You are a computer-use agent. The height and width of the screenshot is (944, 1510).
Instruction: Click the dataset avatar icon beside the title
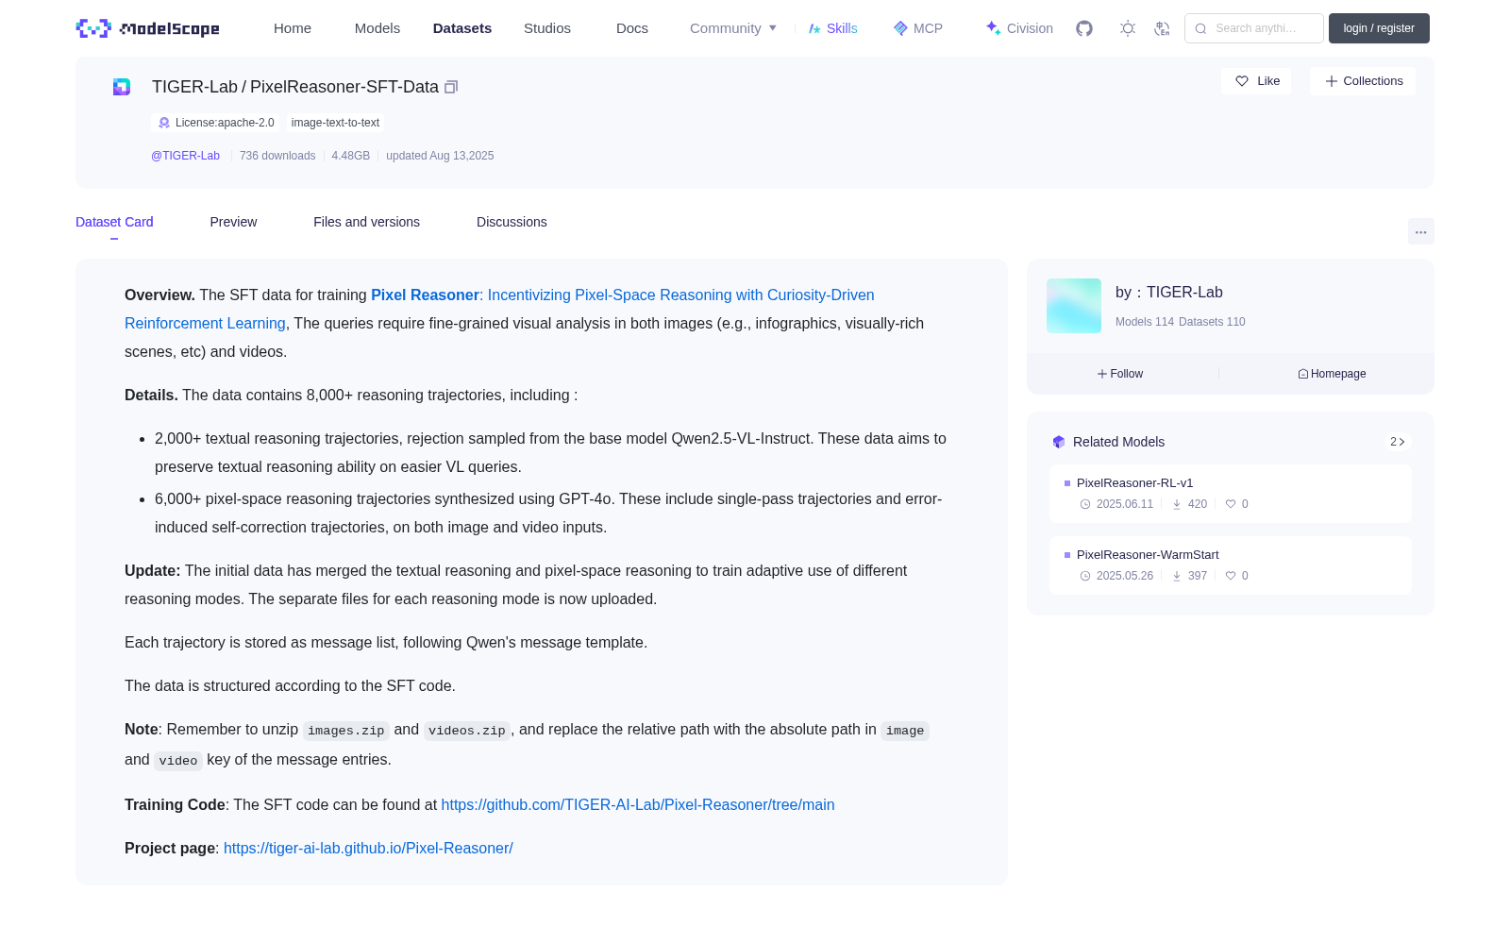pyautogui.click(x=122, y=87)
